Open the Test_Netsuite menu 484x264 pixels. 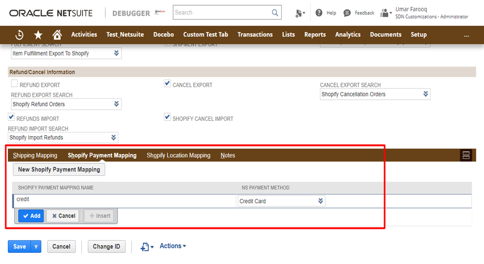tap(125, 34)
